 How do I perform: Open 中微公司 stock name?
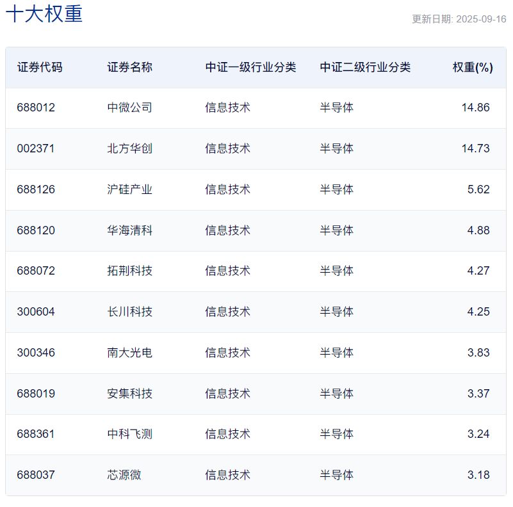pyautogui.click(x=130, y=108)
